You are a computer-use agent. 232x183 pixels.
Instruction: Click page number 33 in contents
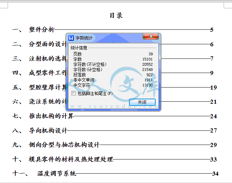(214, 159)
